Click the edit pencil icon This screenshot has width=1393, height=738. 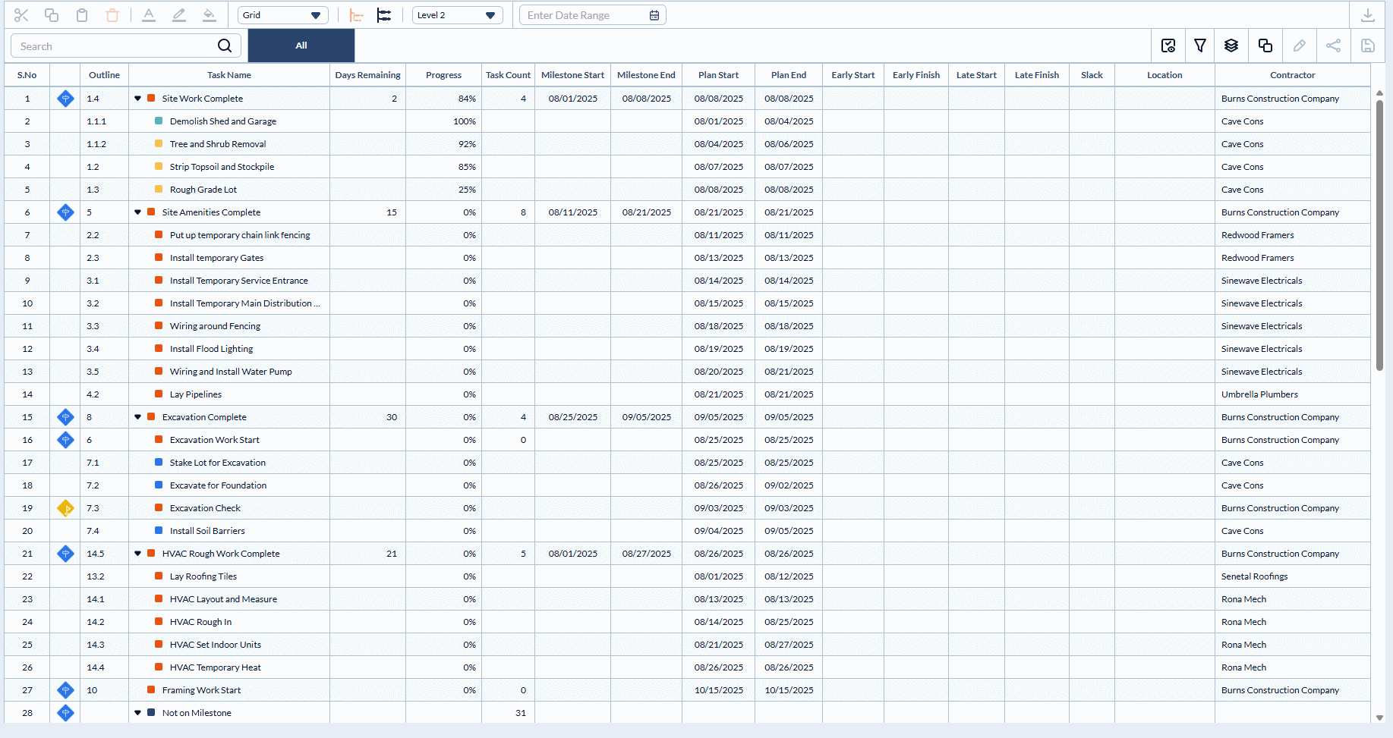click(1300, 46)
